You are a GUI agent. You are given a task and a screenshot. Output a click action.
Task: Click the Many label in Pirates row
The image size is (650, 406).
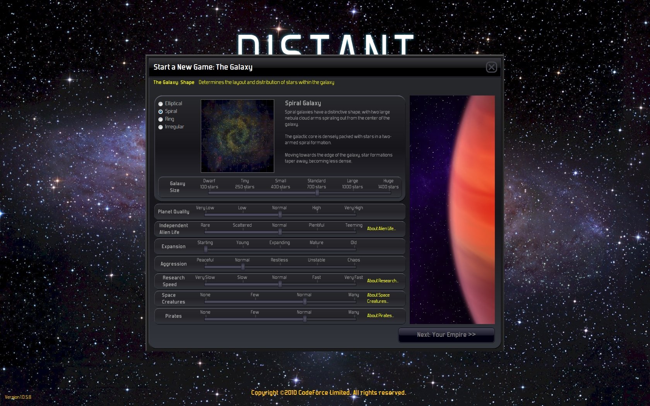(354, 312)
